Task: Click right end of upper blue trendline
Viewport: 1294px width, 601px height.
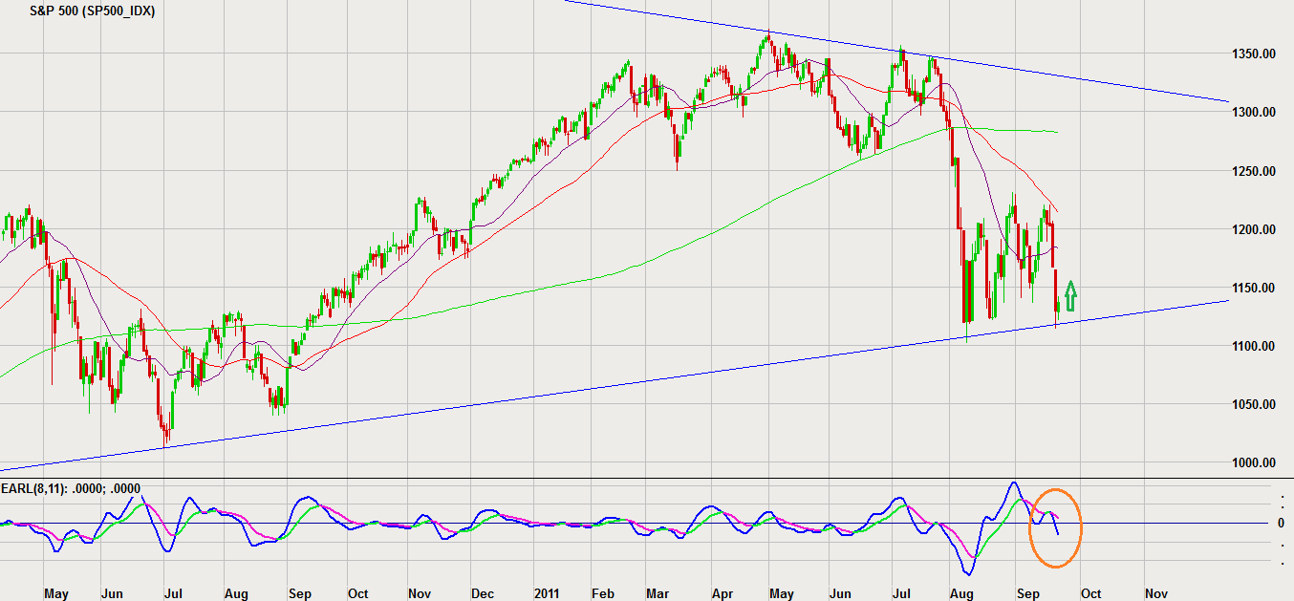Action: tap(1227, 100)
